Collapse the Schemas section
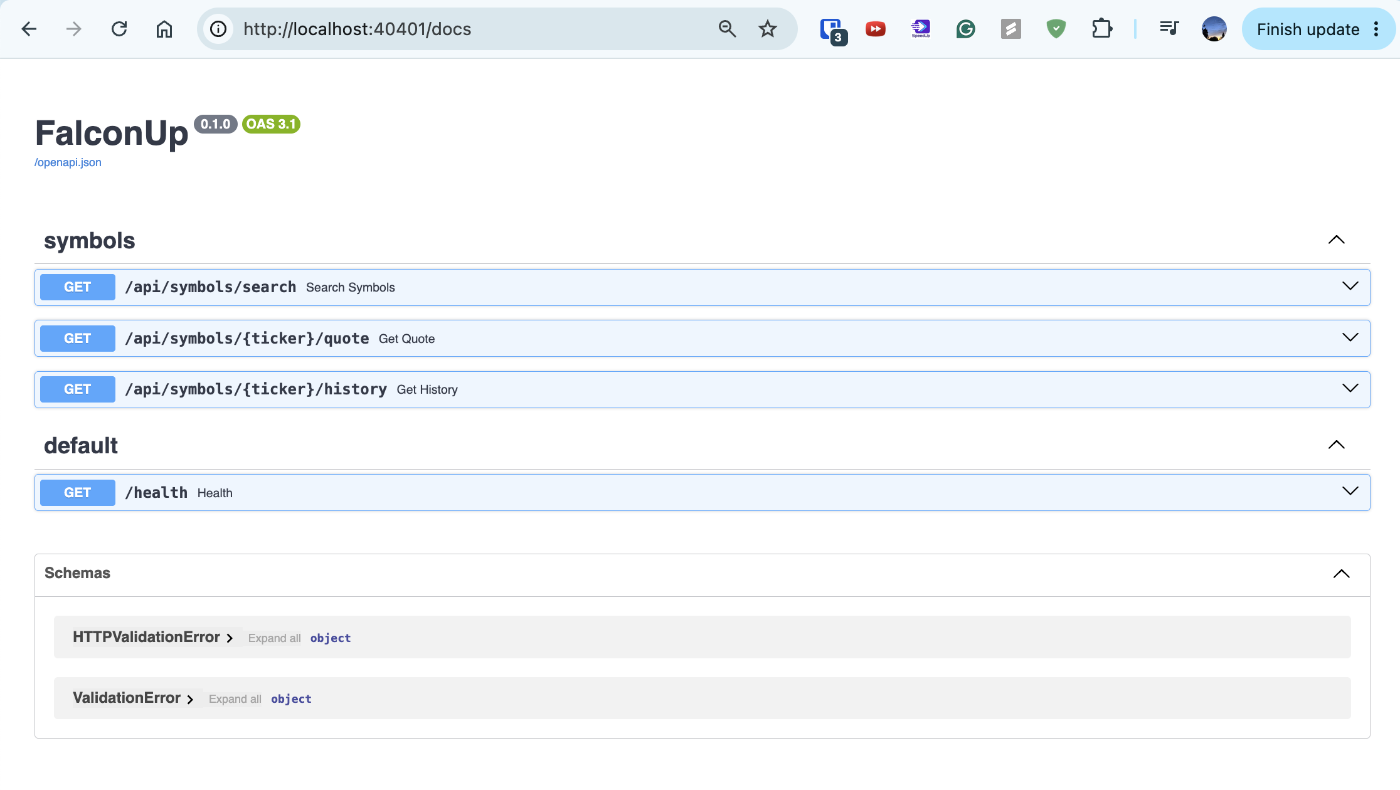Image resolution: width=1400 pixels, height=790 pixels. [1342, 574]
